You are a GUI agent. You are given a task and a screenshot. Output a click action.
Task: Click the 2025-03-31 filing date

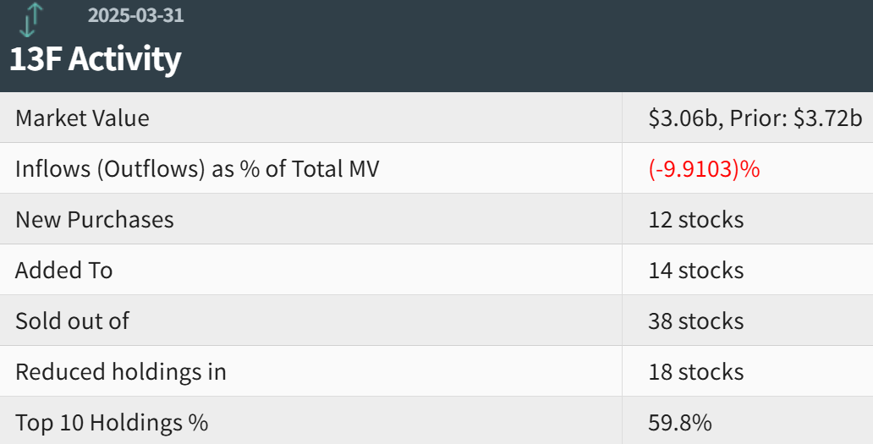point(135,15)
